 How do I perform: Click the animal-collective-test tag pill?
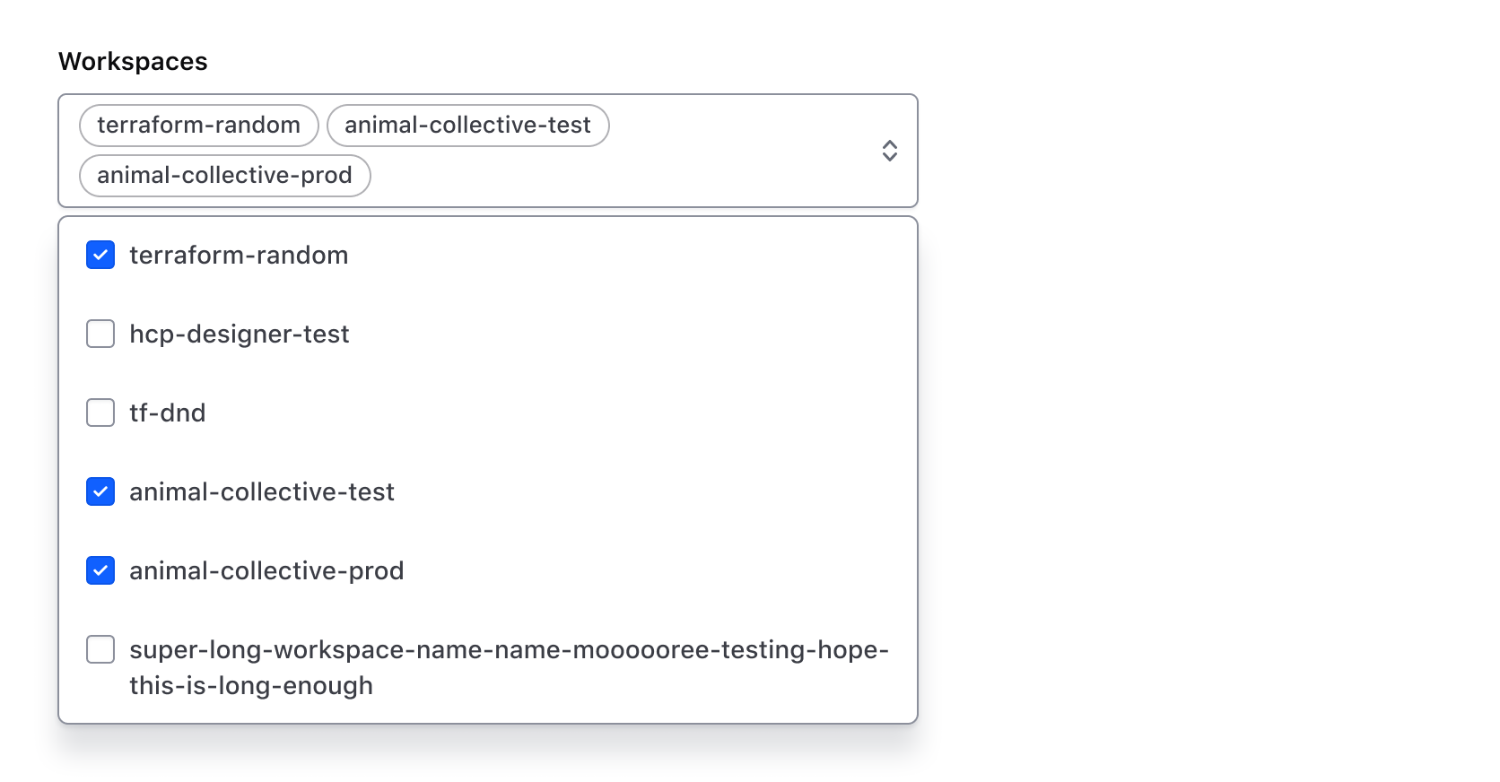(x=467, y=126)
